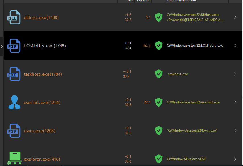This screenshot has width=243, height=166.
Task: Click the explorer.exe green cart icon
Action: pos(14,158)
